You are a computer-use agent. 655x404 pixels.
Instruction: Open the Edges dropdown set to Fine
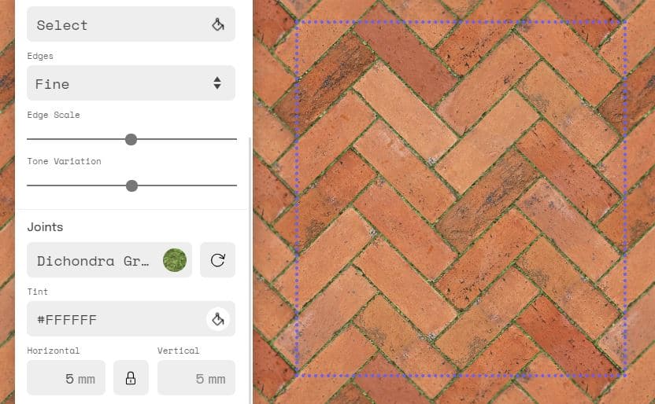tap(131, 83)
